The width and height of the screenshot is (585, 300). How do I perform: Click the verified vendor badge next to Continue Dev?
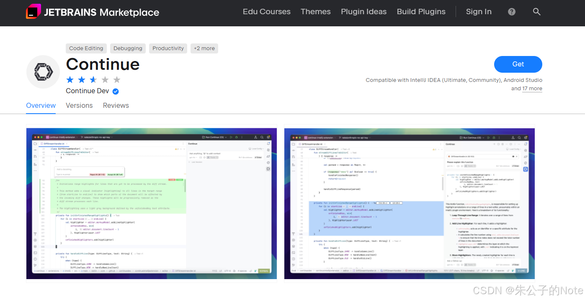click(116, 91)
